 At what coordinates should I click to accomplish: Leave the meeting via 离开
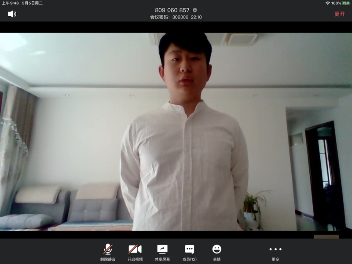(340, 14)
